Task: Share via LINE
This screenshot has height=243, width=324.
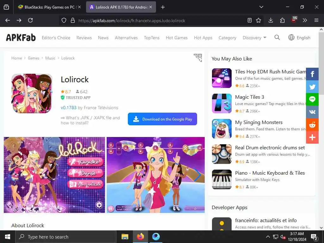Action: (312, 99)
